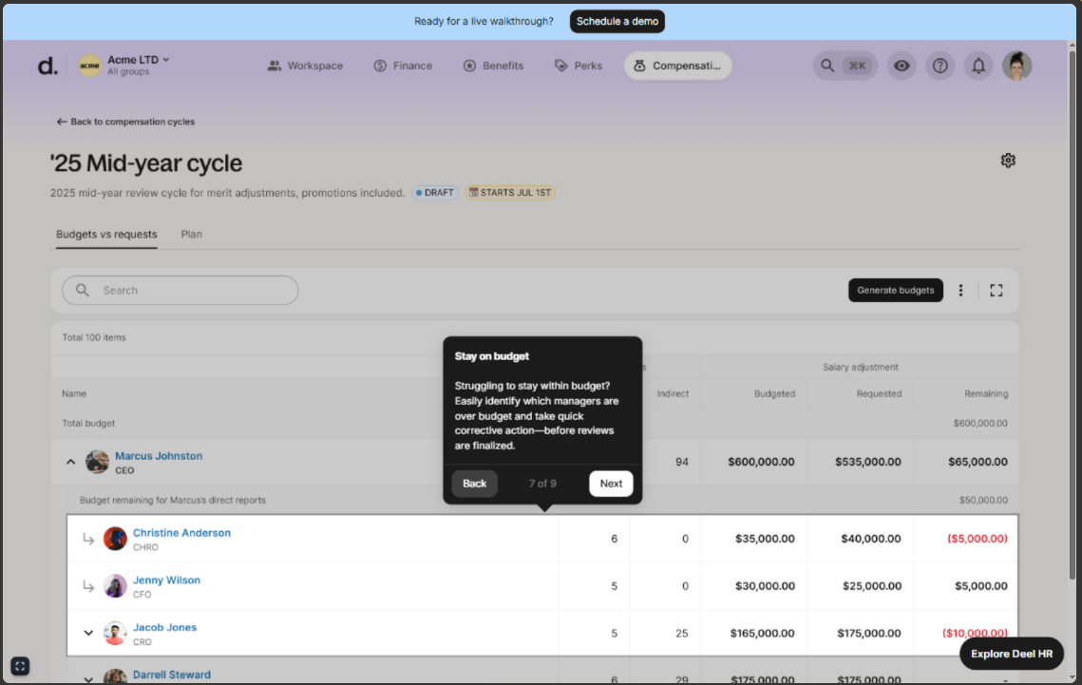Image resolution: width=1082 pixels, height=685 pixels.
Task: Open the Finance menu
Action: tap(402, 66)
